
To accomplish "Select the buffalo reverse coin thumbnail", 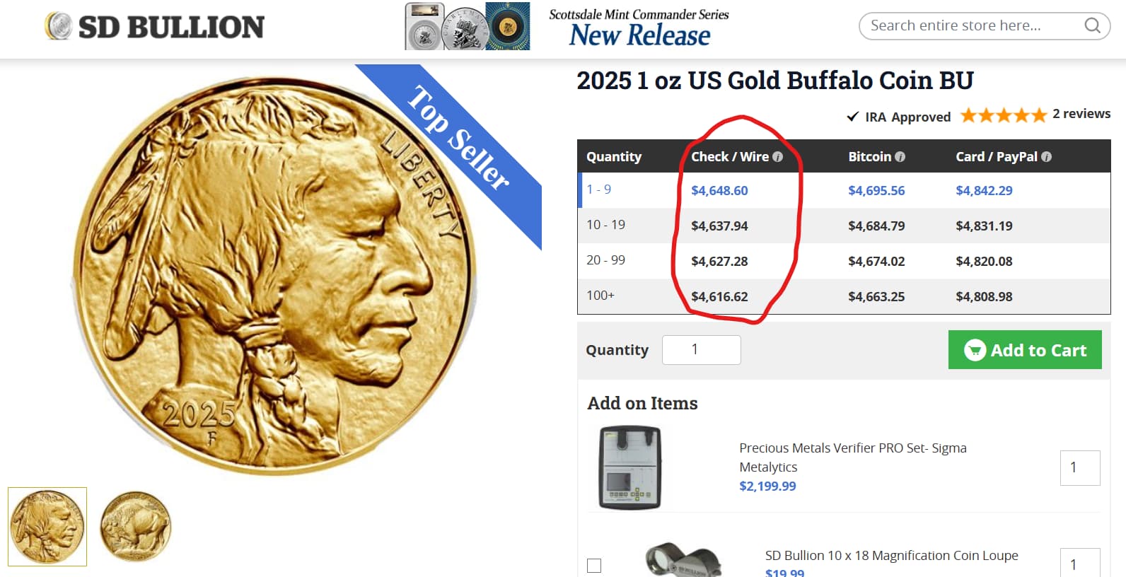I will click(x=136, y=527).
